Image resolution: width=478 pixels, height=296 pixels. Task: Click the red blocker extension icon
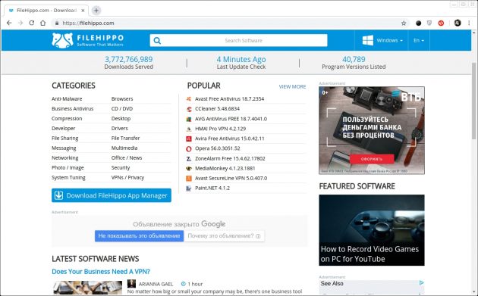click(x=441, y=23)
